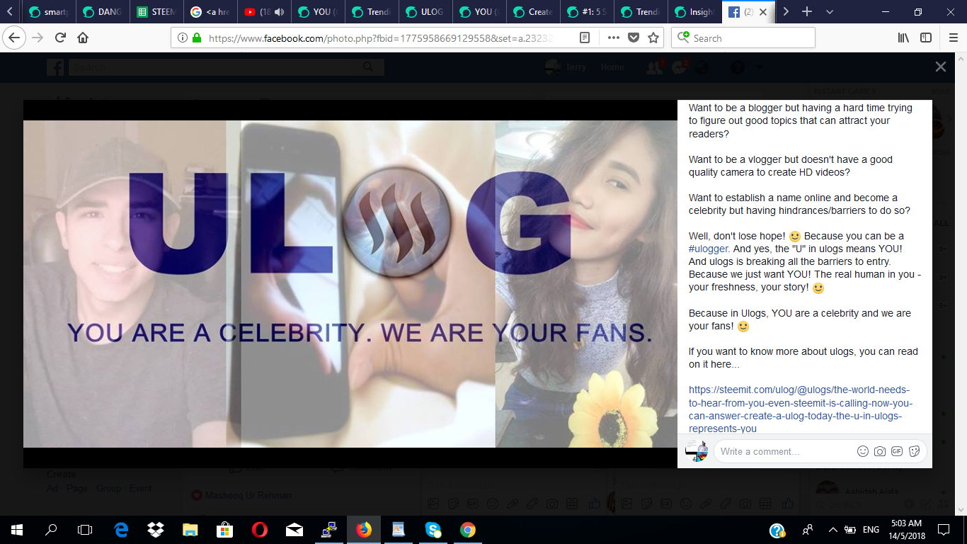The width and height of the screenshot is (967, 544).
Task: List all tabs dropdown
Action: pyautogui.click(x=830, y=11)
